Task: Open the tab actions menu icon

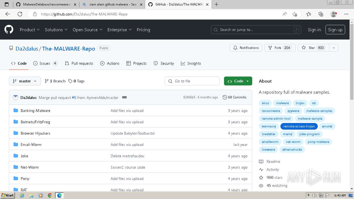Action: click(x=7, y=4)
